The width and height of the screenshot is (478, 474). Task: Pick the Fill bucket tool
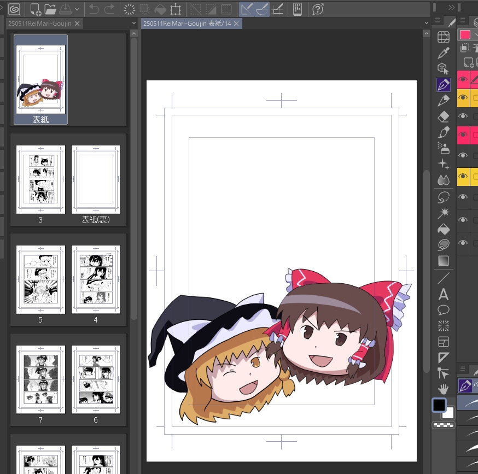pos(444,229)
